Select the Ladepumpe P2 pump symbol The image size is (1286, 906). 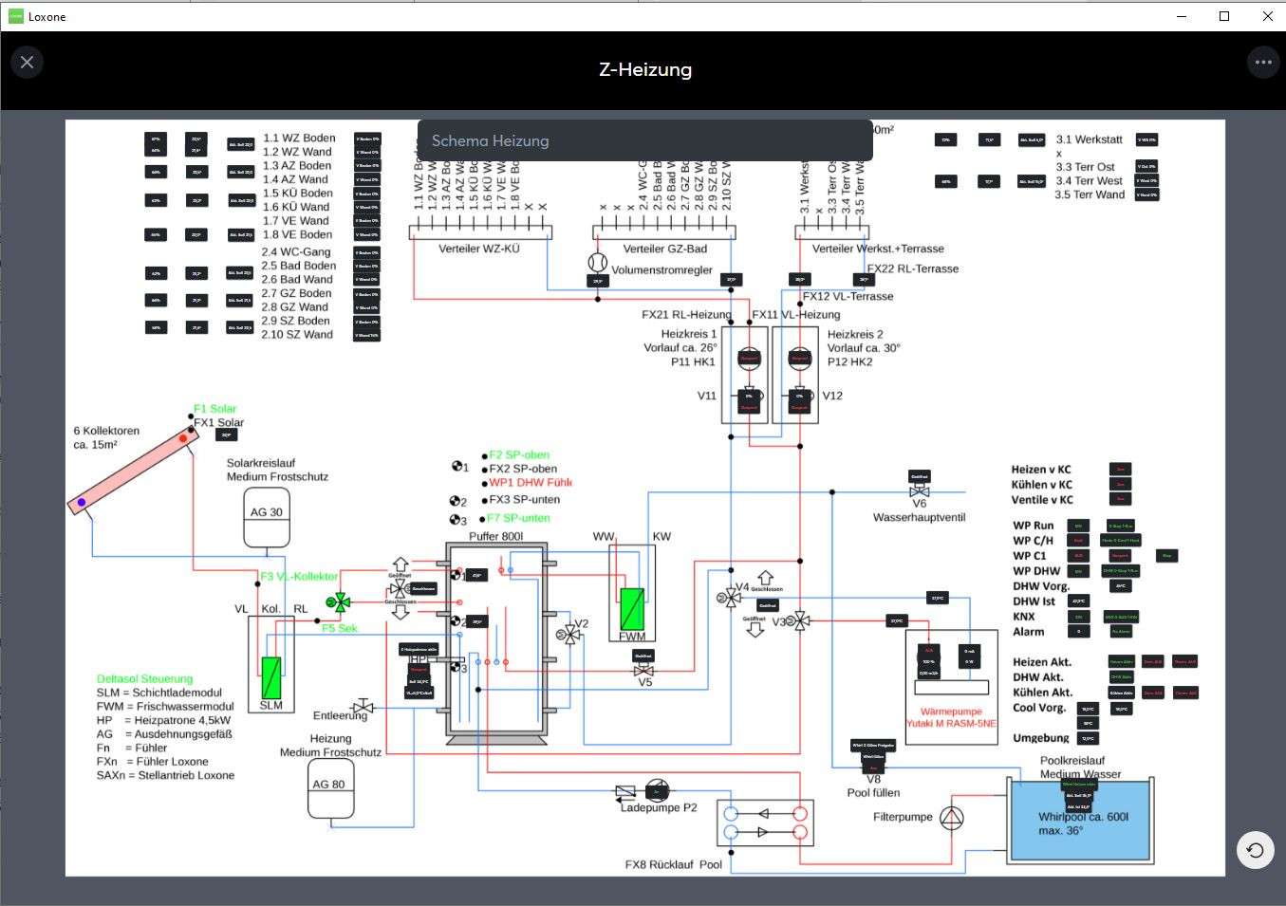click(657, 790)
